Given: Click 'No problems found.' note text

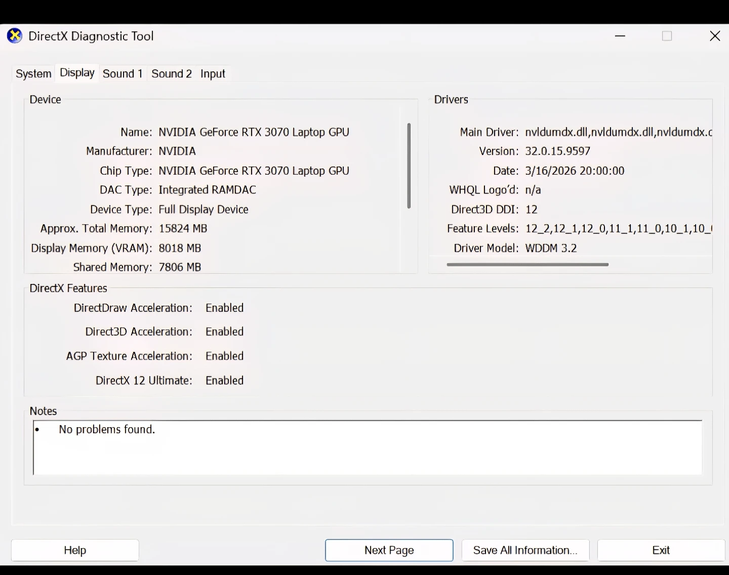Looking at the screenshot, I should 107,430.
